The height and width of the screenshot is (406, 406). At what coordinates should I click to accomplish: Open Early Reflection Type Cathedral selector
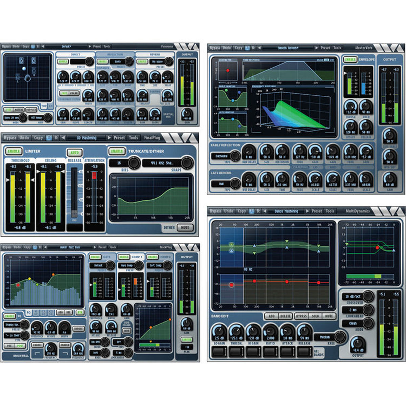pos(225,156)
